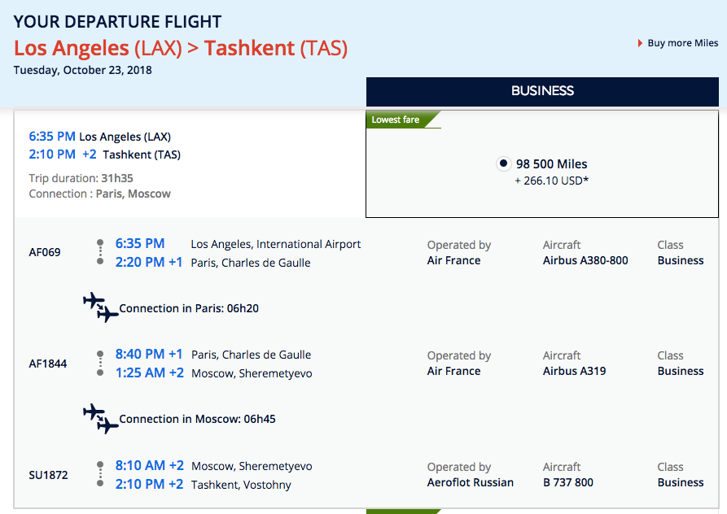Image resolution: width=727 pixels, height=514 pixels.
Task: Select the Business cabin column header
Action: click(x=542, y=91)
